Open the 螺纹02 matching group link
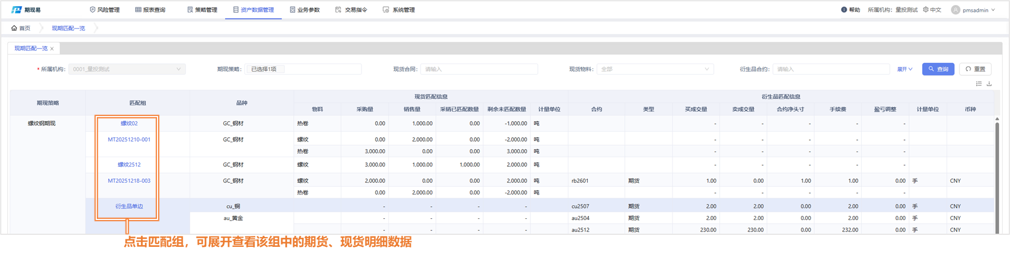 point(129,123)
